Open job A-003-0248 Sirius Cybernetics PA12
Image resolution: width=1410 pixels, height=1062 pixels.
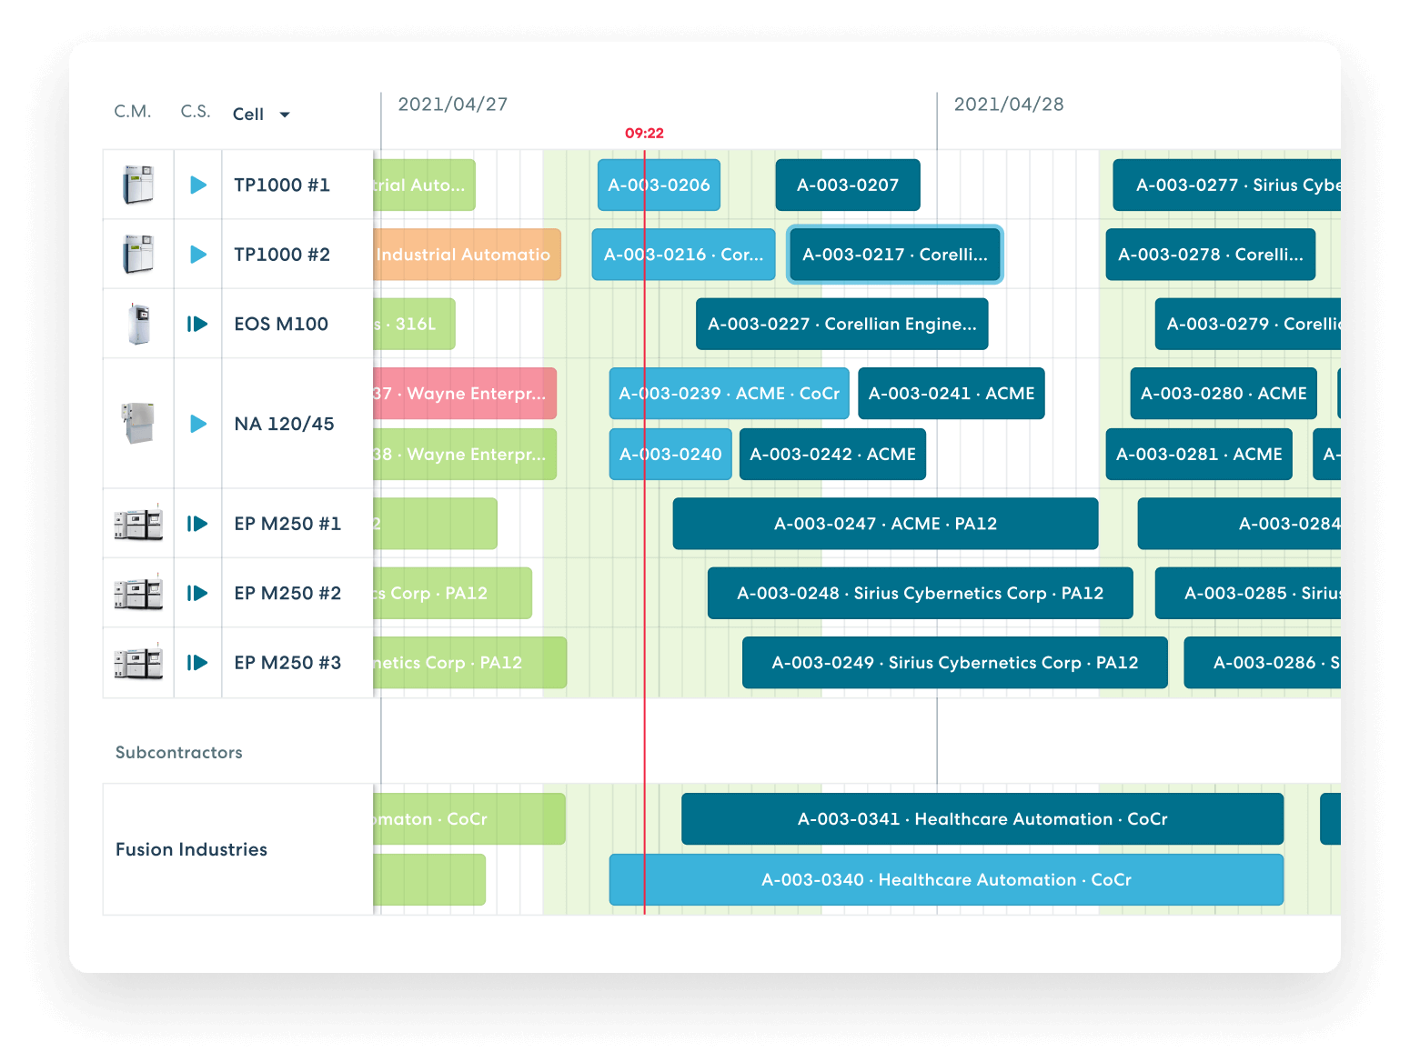[921, 593]
